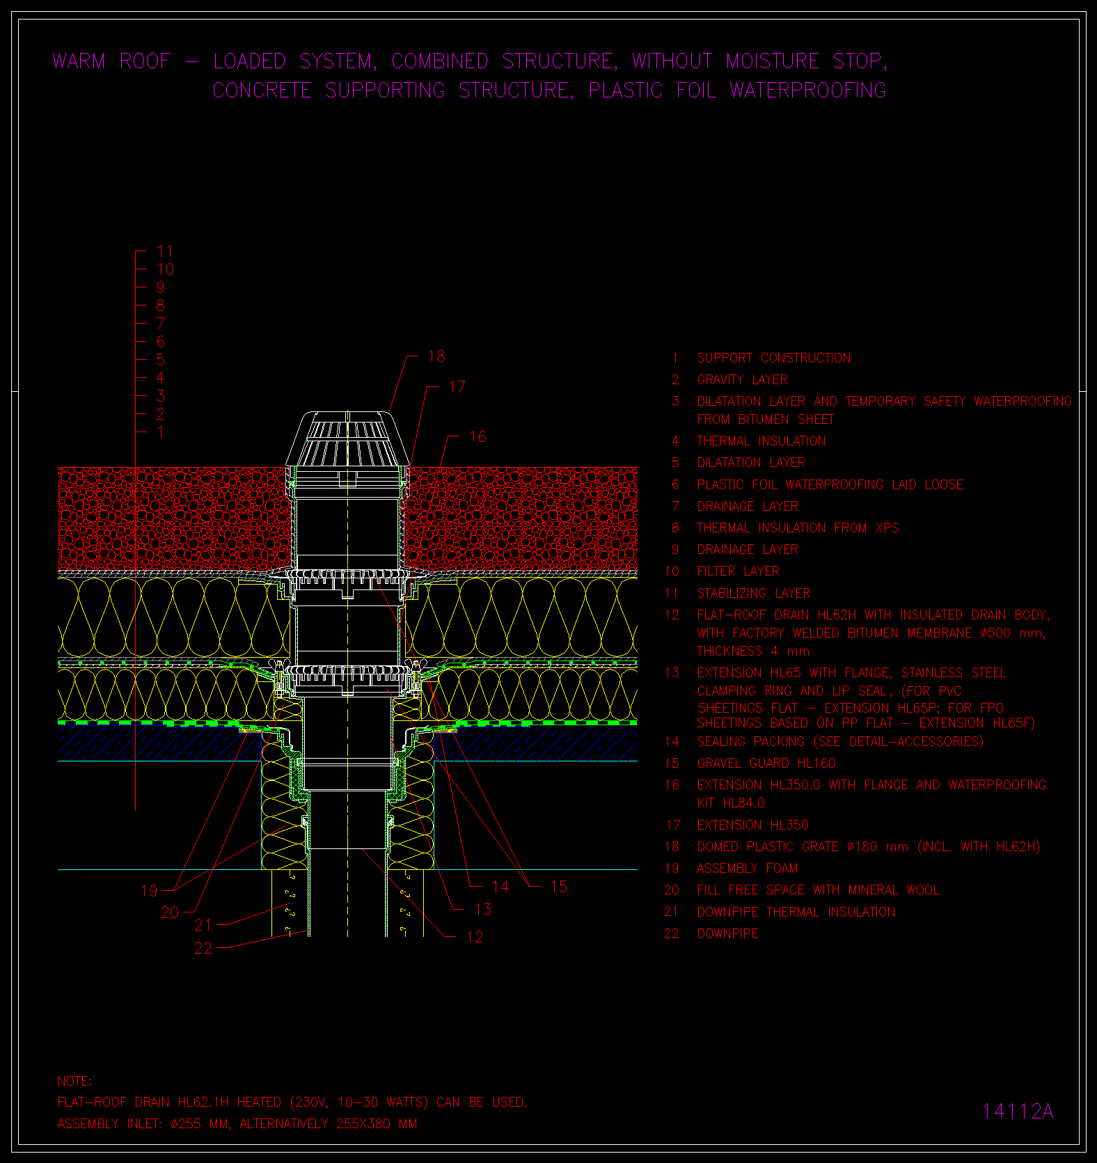1097x1163 pixels.
Task: Click legend entry 'PLASTIC FOIL WATERPROOFING LAID LOOSE'
Action: click(830, 485)
